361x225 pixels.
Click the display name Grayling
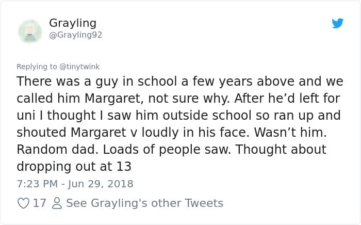tap(73, 23)
